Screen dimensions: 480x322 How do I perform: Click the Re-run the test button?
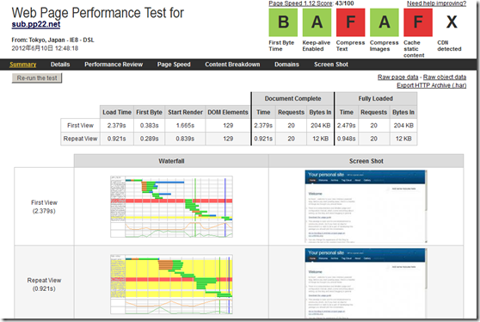[x=37, y=78]
